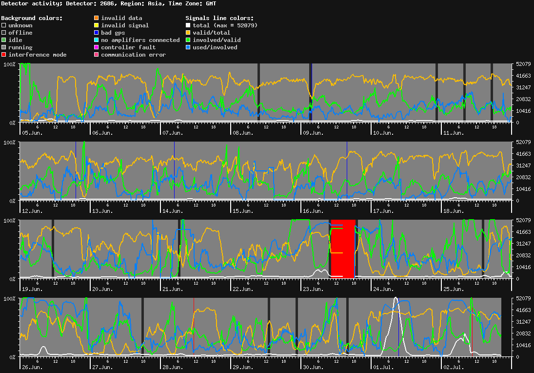Click the '27.Jun.' date label
This screenshot has height=373, width=534.
[102, 367]
